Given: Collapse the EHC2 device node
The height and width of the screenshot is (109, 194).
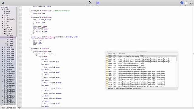Looking at the screenshot, I should click(5, 33).
